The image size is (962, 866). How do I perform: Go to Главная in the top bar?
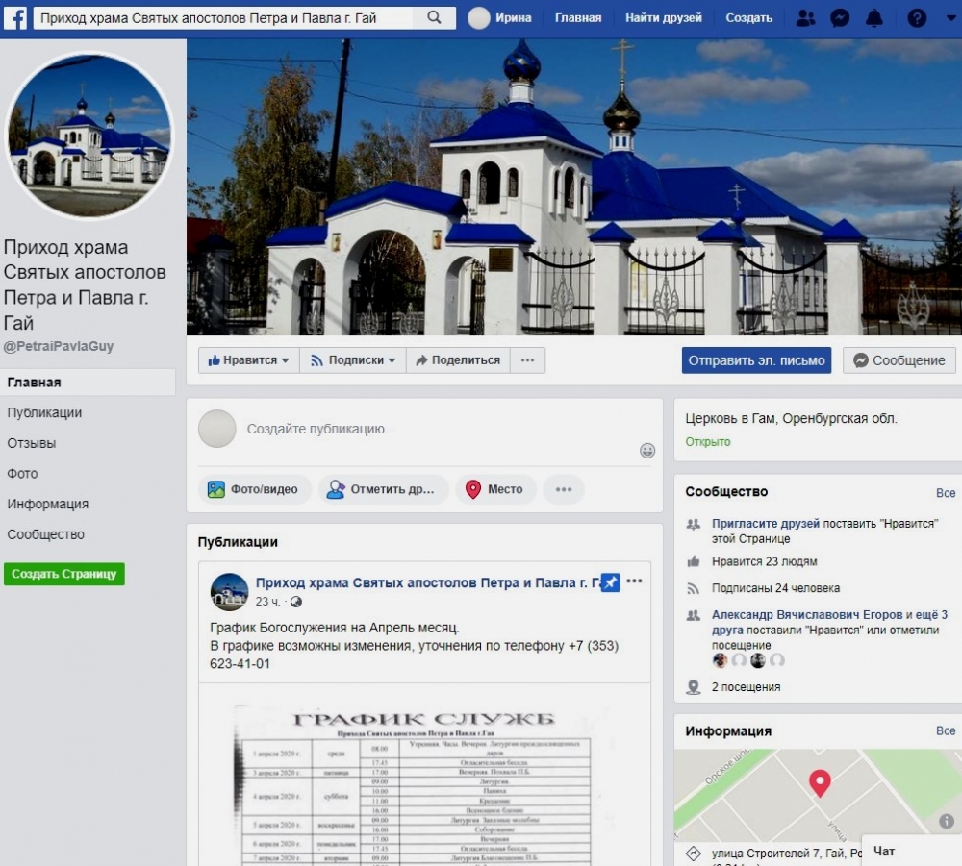tap(578, 18)
